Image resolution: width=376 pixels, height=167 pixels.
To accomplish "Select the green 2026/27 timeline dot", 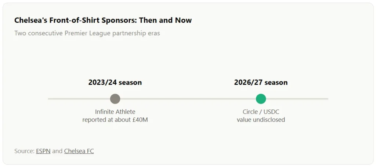I will tap(261, 99).
